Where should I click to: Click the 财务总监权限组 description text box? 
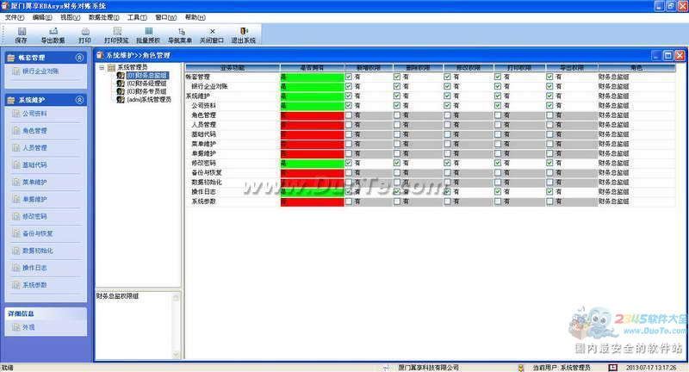click(x=133, y=325)
